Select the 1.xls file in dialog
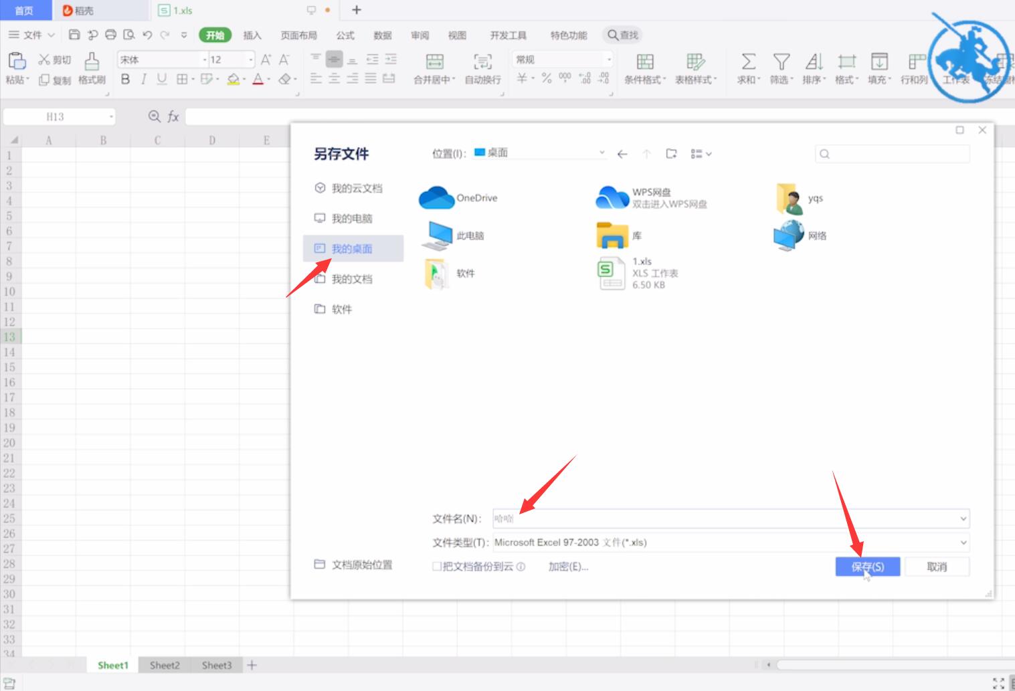The width and height of the screenshot is (1015, 691). click(x=638, y=273)
